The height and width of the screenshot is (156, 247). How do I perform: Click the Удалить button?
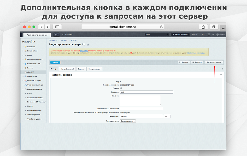[197, 62]
